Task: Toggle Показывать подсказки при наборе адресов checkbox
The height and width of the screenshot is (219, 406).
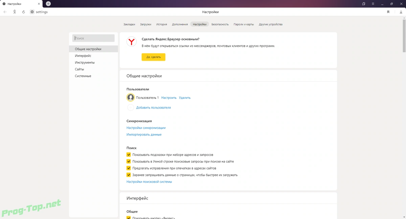Action: [x=129, y=155]
